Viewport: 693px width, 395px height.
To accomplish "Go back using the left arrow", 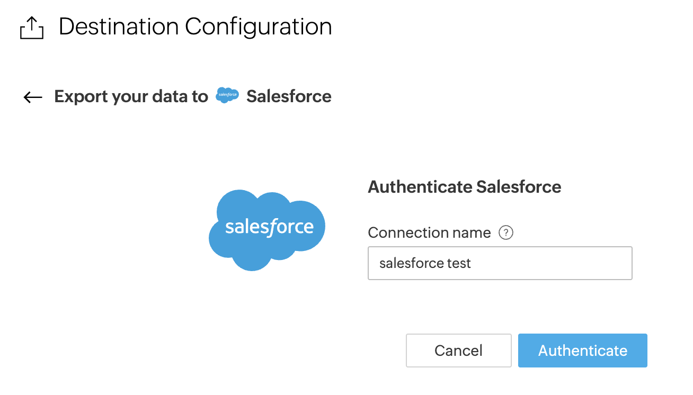I will coord(33,97).
